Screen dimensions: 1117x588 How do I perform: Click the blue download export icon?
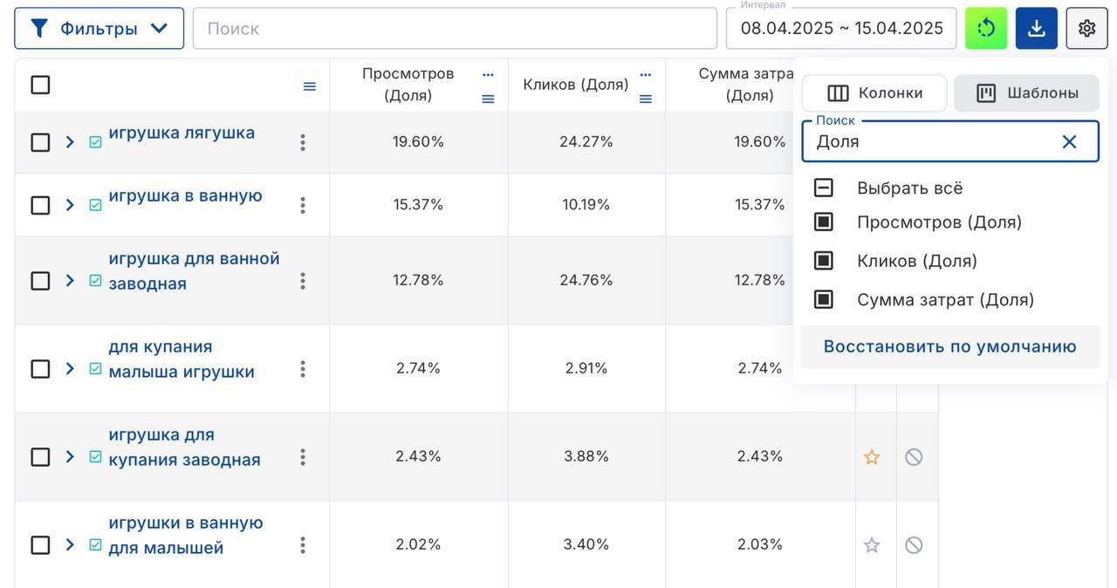point(1036,29)
